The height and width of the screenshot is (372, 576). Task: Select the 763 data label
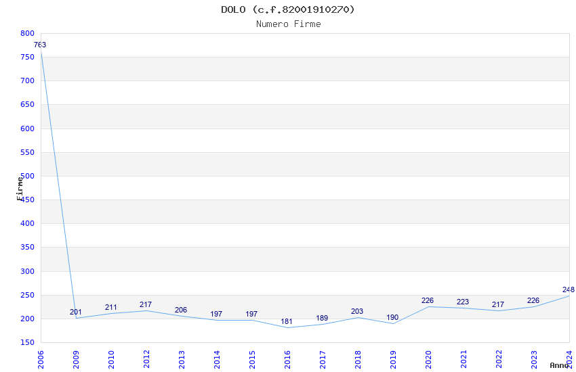click(40, 45)
